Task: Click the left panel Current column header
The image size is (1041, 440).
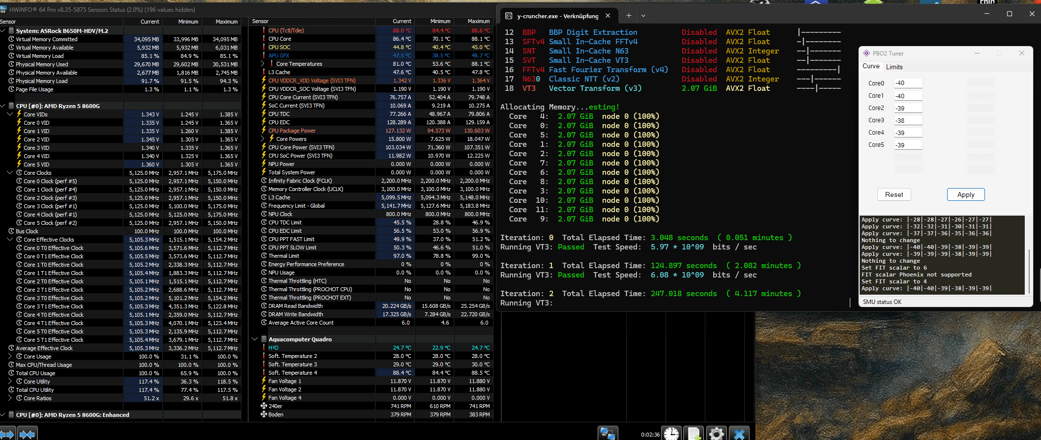Action: (143, 22)
